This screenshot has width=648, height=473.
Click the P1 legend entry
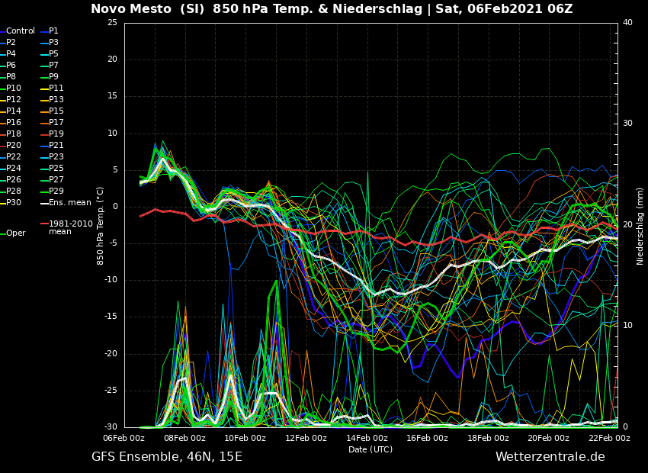[x=53, y=31]
